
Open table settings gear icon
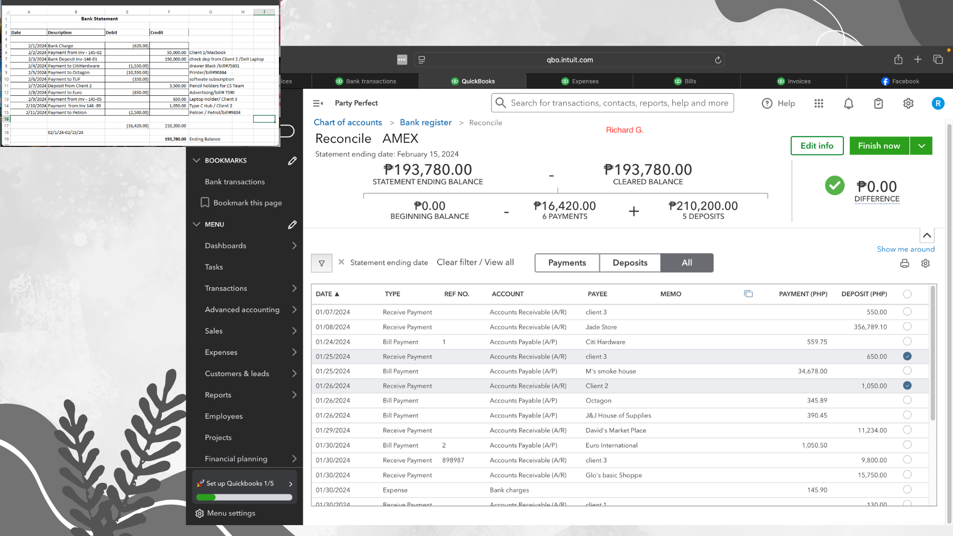tap(925, 264)
